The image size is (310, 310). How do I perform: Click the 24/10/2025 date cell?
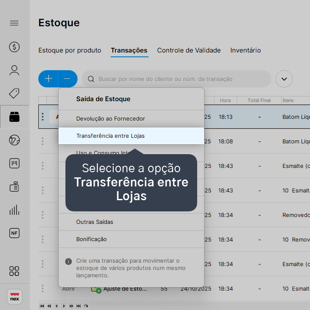coord(196,288)
